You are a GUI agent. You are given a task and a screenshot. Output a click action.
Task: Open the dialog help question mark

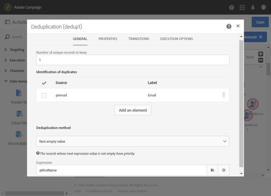coord(229,26)
